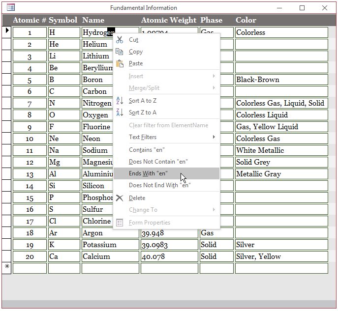Click empty Atomic # field in new row
The width and height of the screenshot is (338, 311).
[x=30, y=268]
